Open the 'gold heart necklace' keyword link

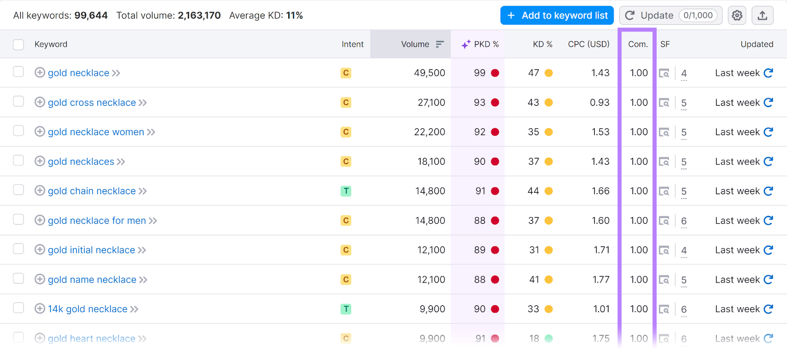tap(91, 338)
